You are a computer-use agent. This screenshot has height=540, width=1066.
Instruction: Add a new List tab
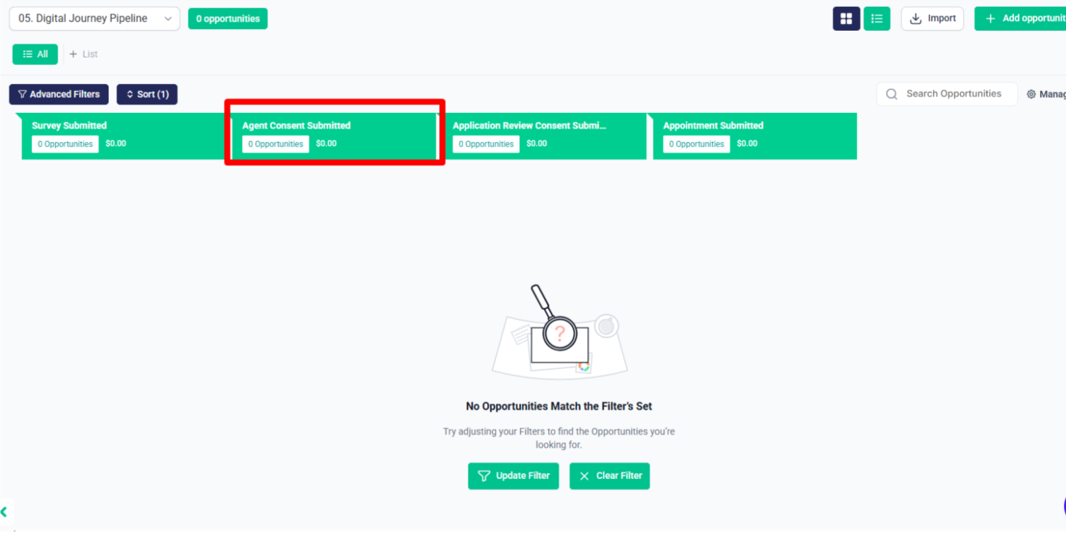pyautogui.click(x=84, y=54)
